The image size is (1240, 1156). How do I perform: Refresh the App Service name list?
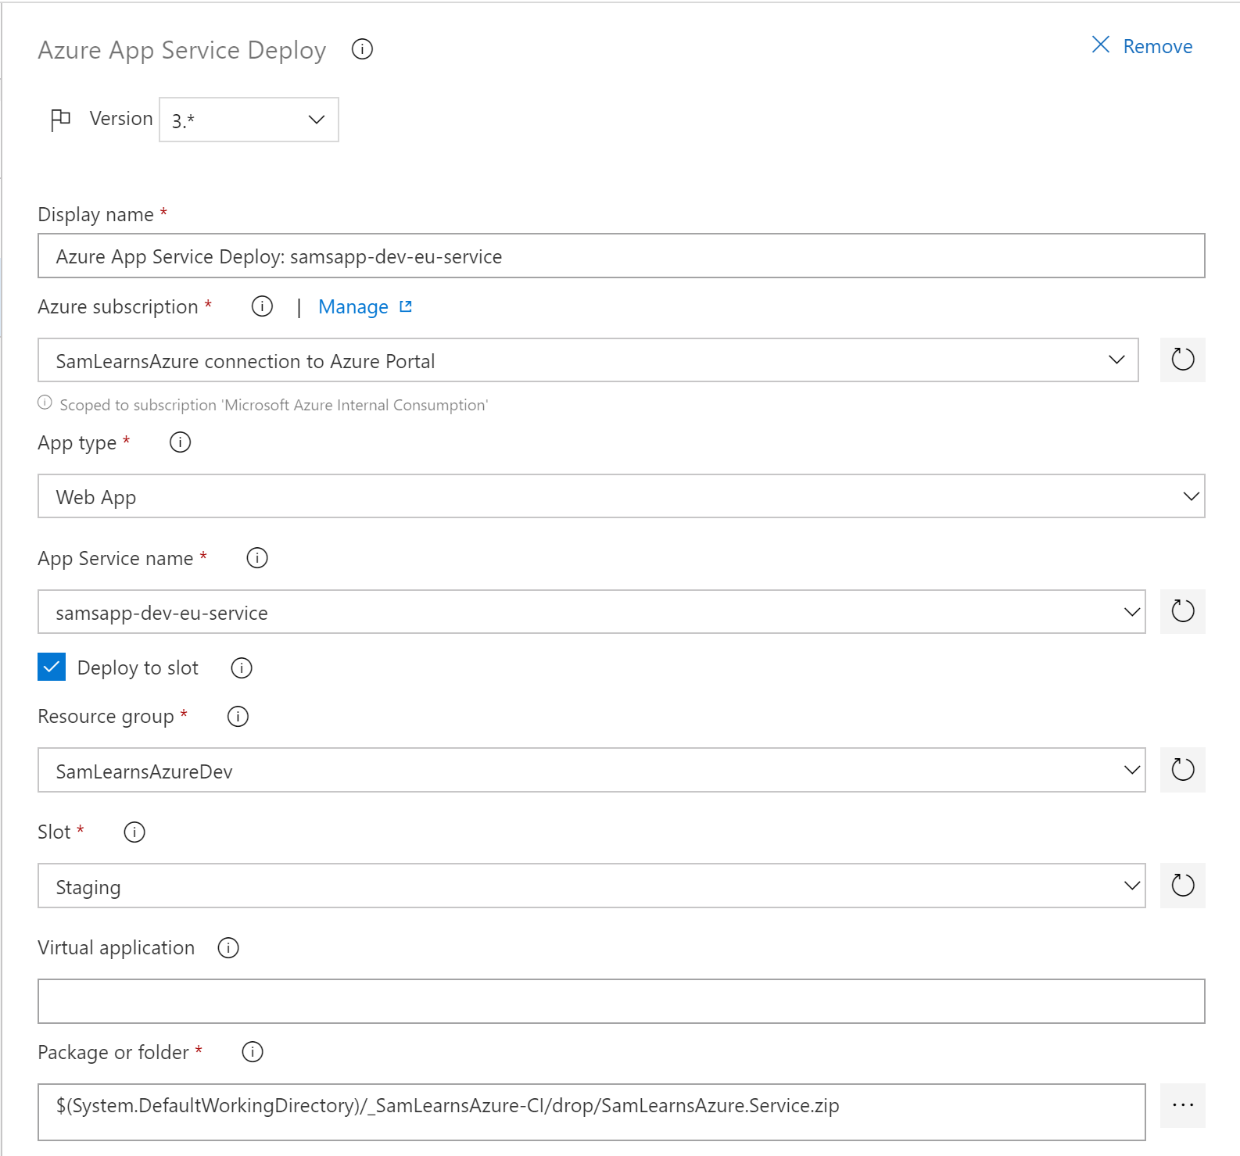(1182, 612)
